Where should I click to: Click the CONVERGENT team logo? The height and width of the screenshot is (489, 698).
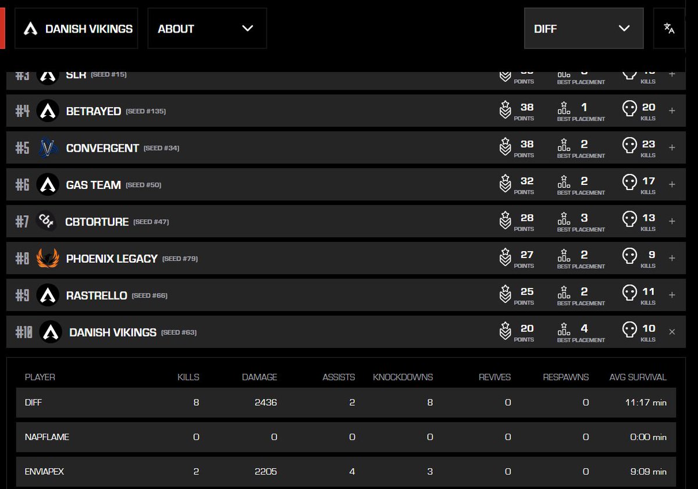[x=48, y=148]
